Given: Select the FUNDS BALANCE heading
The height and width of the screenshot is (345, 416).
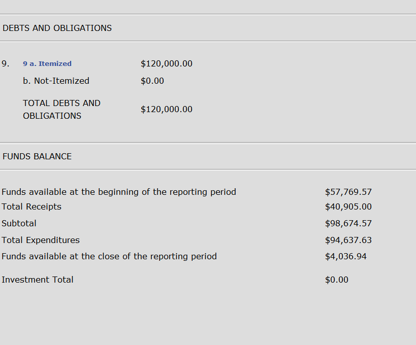Looking at the screenshot, I should pyautogui.click(x=37, y=156).
